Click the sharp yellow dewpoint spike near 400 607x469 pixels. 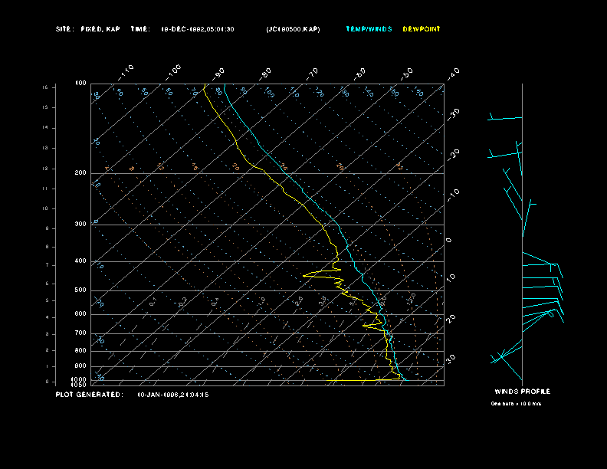(307, 274)
